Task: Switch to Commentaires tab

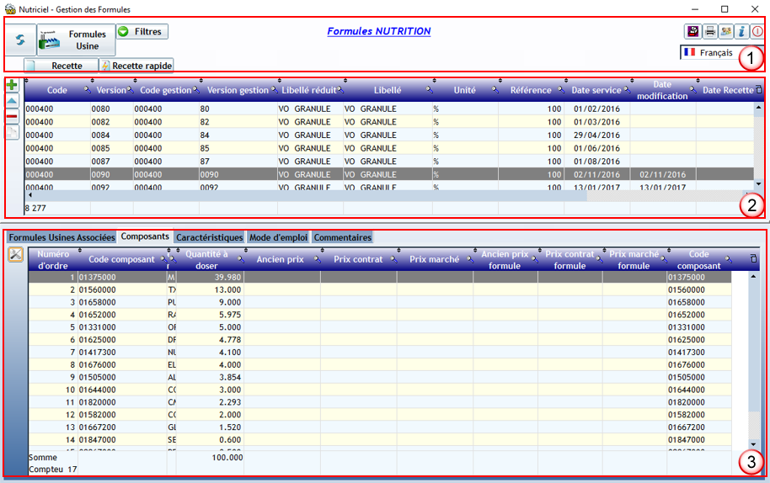Action: (x=342, y=237)
